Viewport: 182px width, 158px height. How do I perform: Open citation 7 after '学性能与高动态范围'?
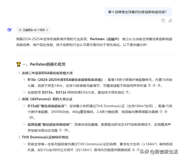[x=60, y=130]
